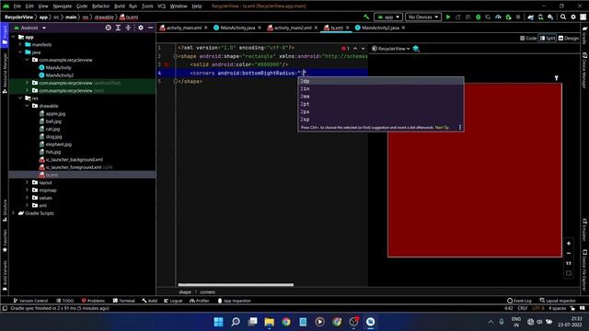The image size is (589, 331).
Task: Switch editor to Code view
Action: coord(528,39)
